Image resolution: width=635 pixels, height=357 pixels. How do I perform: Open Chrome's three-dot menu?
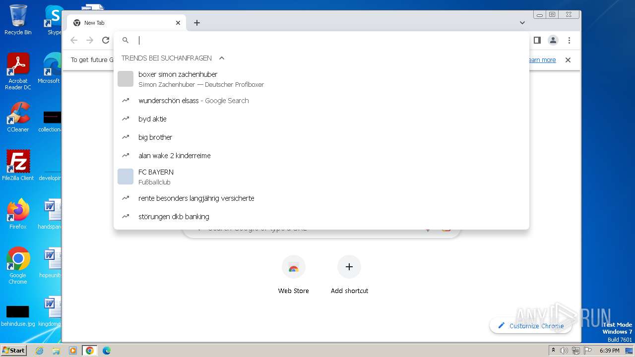pos(569,40)
